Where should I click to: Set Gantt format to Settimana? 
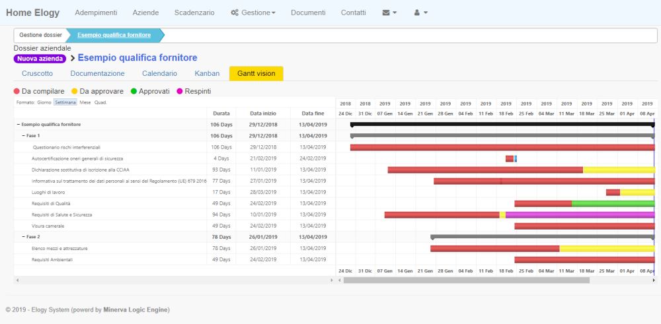tap(65, 102)
